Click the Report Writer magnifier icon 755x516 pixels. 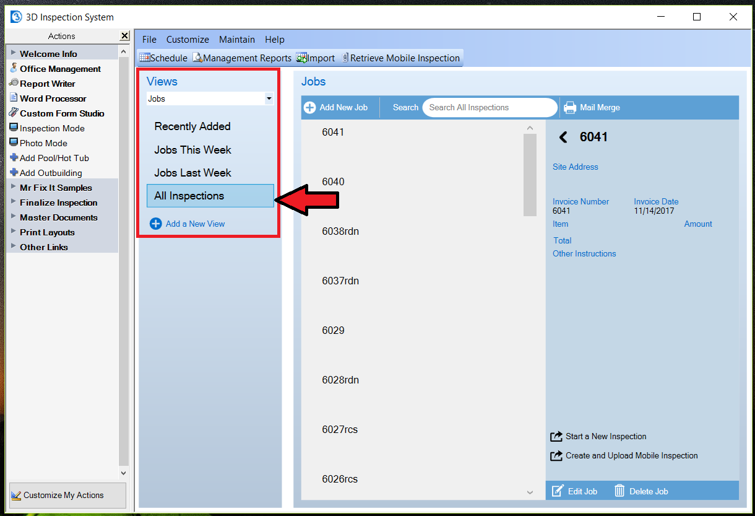(x=14, y=83)
